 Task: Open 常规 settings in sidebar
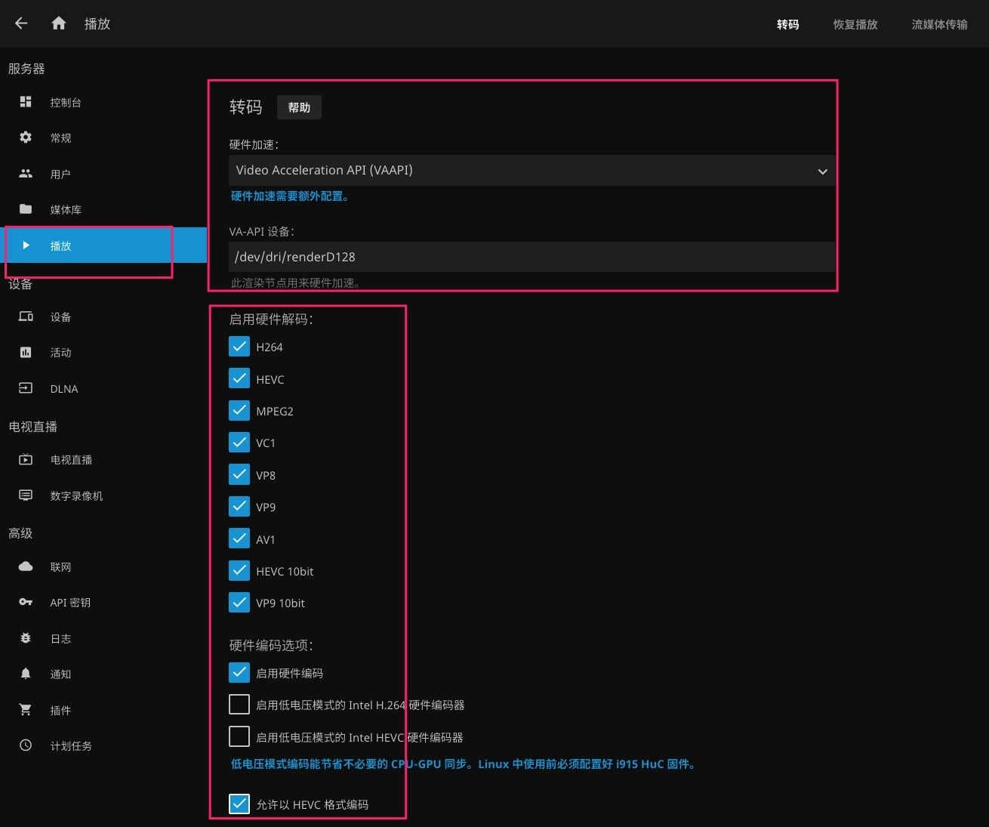coord(103,137)
